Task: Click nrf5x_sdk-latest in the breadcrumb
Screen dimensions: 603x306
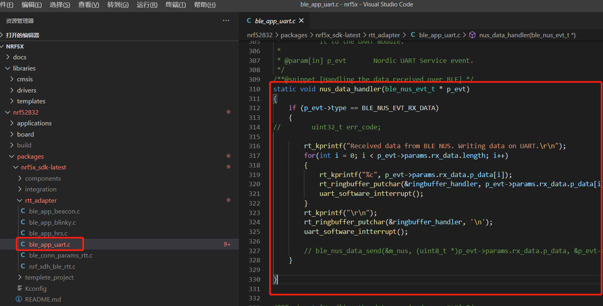Action: 338,35
